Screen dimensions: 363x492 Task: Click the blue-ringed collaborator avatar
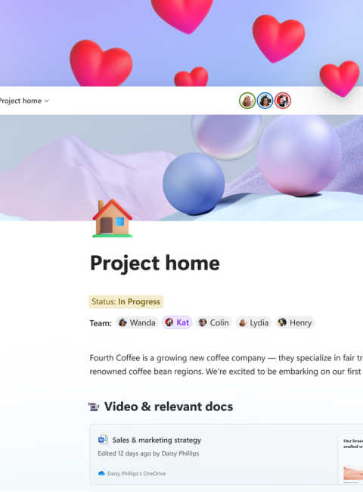(265, 101)
